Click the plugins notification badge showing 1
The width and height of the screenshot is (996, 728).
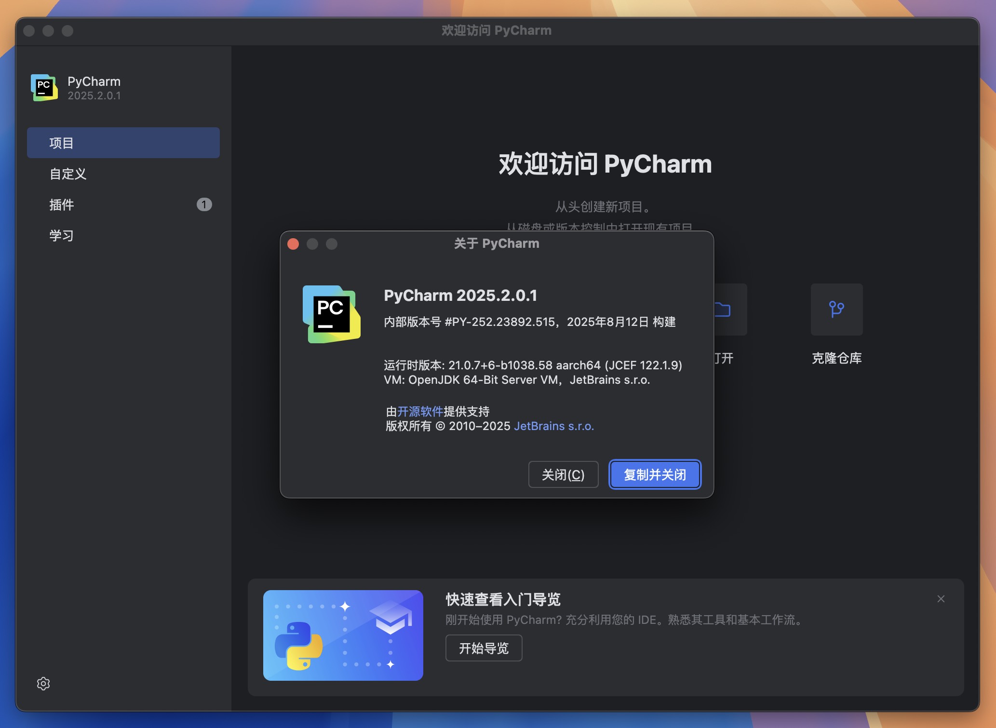[204, 204]
